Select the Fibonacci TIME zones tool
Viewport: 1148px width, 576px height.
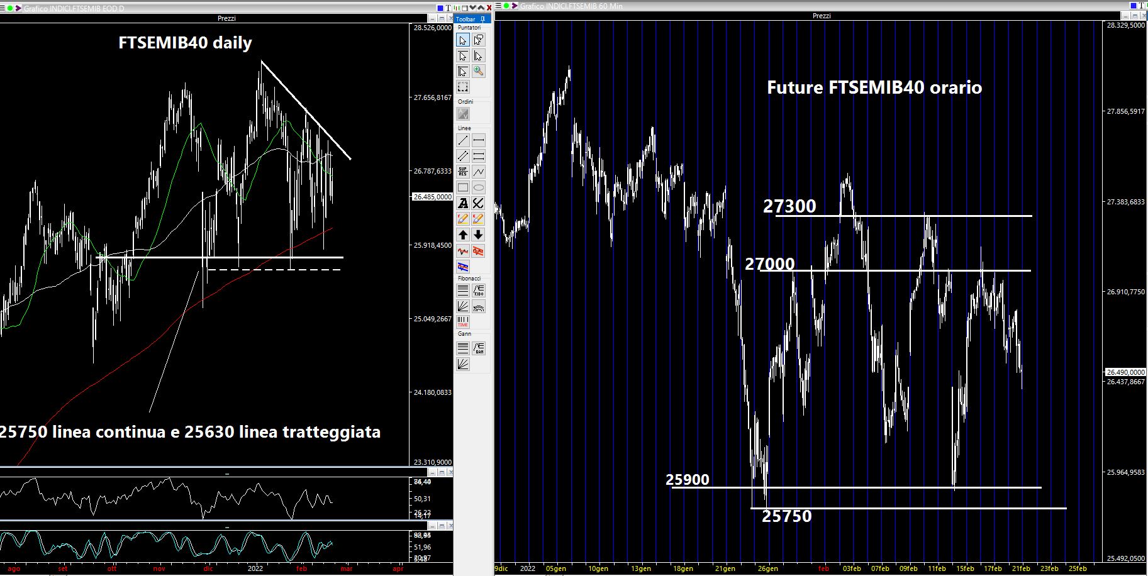click(463, 322)
